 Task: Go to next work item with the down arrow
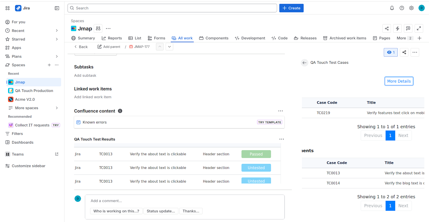169,47
